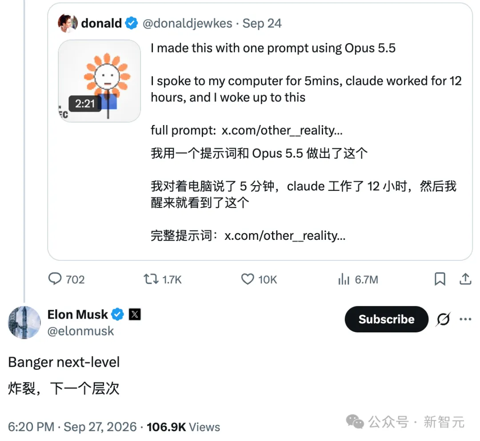Play the 2:21 sunflower video thumbnail
The height and width of the screenshot is (441, 480).
[x=100, y=81]
